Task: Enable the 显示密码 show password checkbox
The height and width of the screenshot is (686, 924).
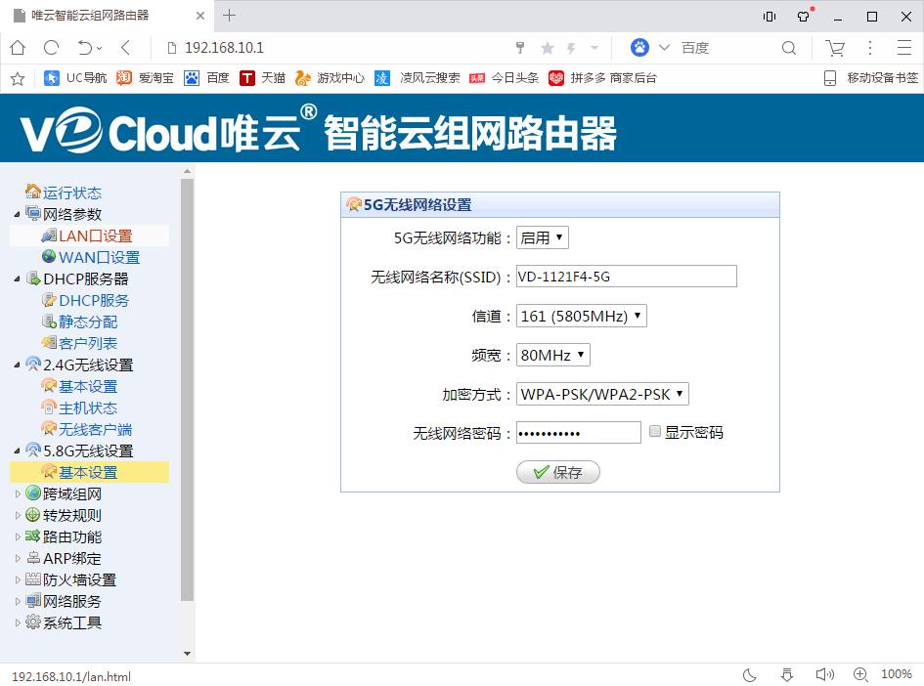Action: tap(654, 432)
